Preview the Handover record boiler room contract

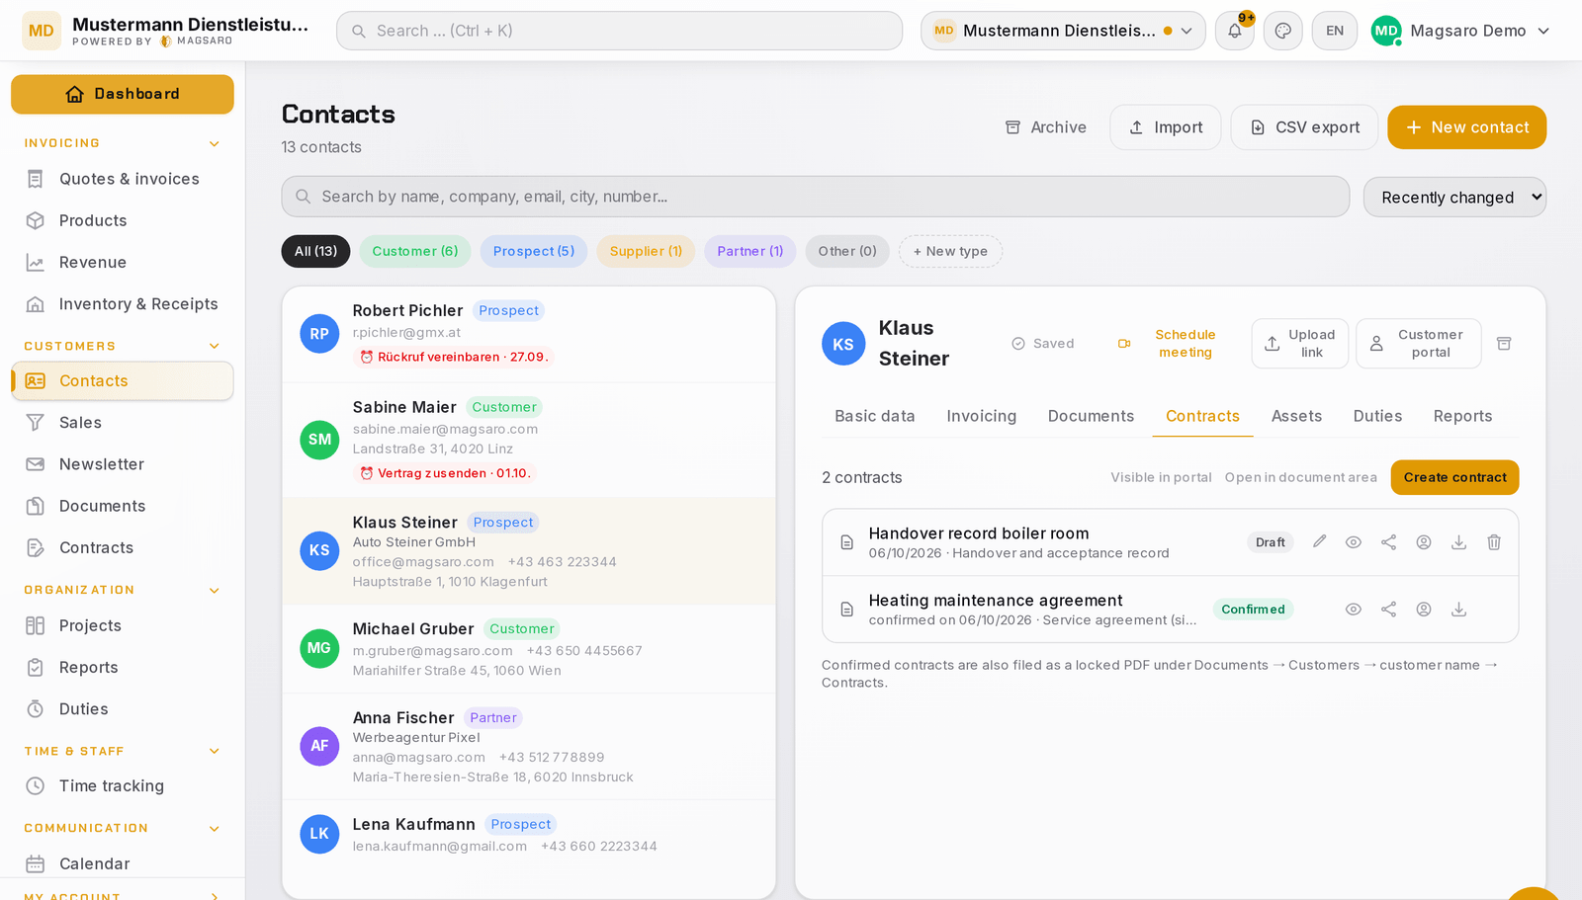coord(1354,542)
